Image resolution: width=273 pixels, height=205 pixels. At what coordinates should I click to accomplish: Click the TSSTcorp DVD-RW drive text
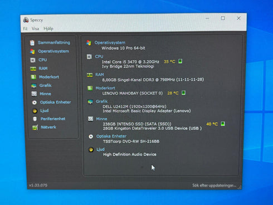pyautogui.click(x=131, y=141)
